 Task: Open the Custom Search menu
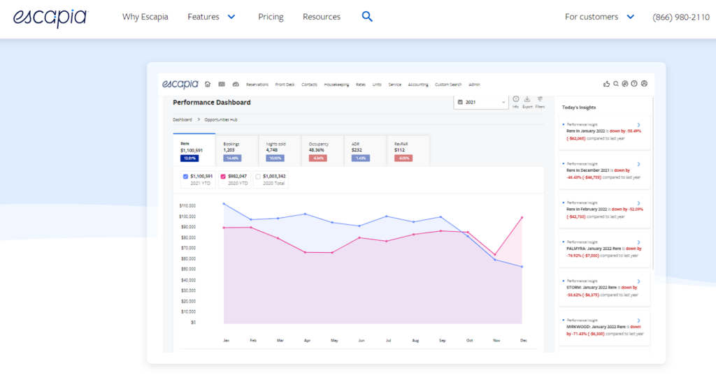(448, 85)
